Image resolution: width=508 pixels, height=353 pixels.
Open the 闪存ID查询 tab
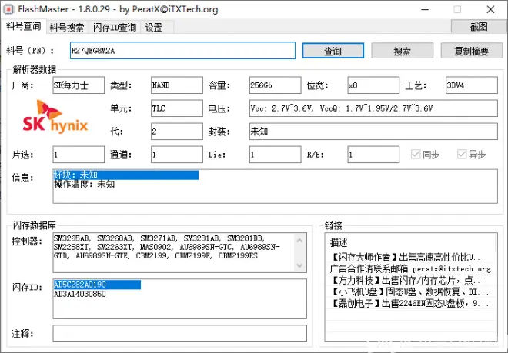115,27
